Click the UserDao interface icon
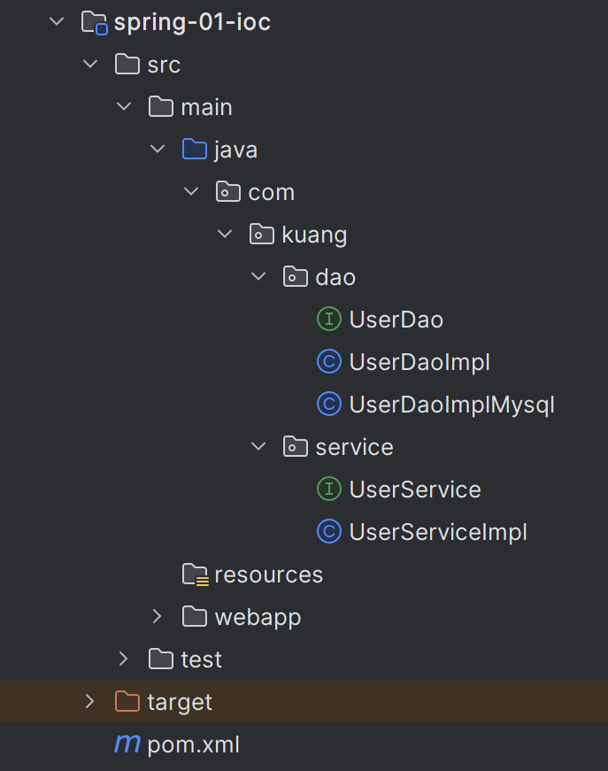This screenshot has height=771, width=608. pos(328,320)
